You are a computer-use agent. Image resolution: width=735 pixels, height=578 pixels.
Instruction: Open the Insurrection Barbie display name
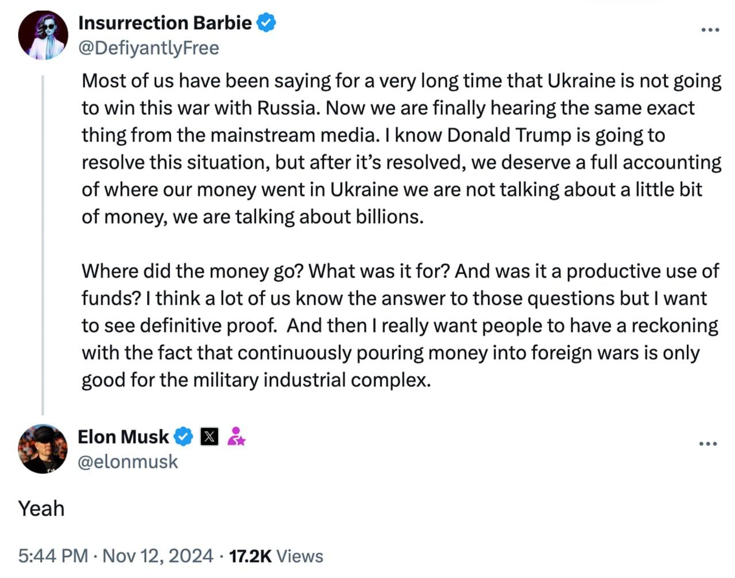click(165, 23)
